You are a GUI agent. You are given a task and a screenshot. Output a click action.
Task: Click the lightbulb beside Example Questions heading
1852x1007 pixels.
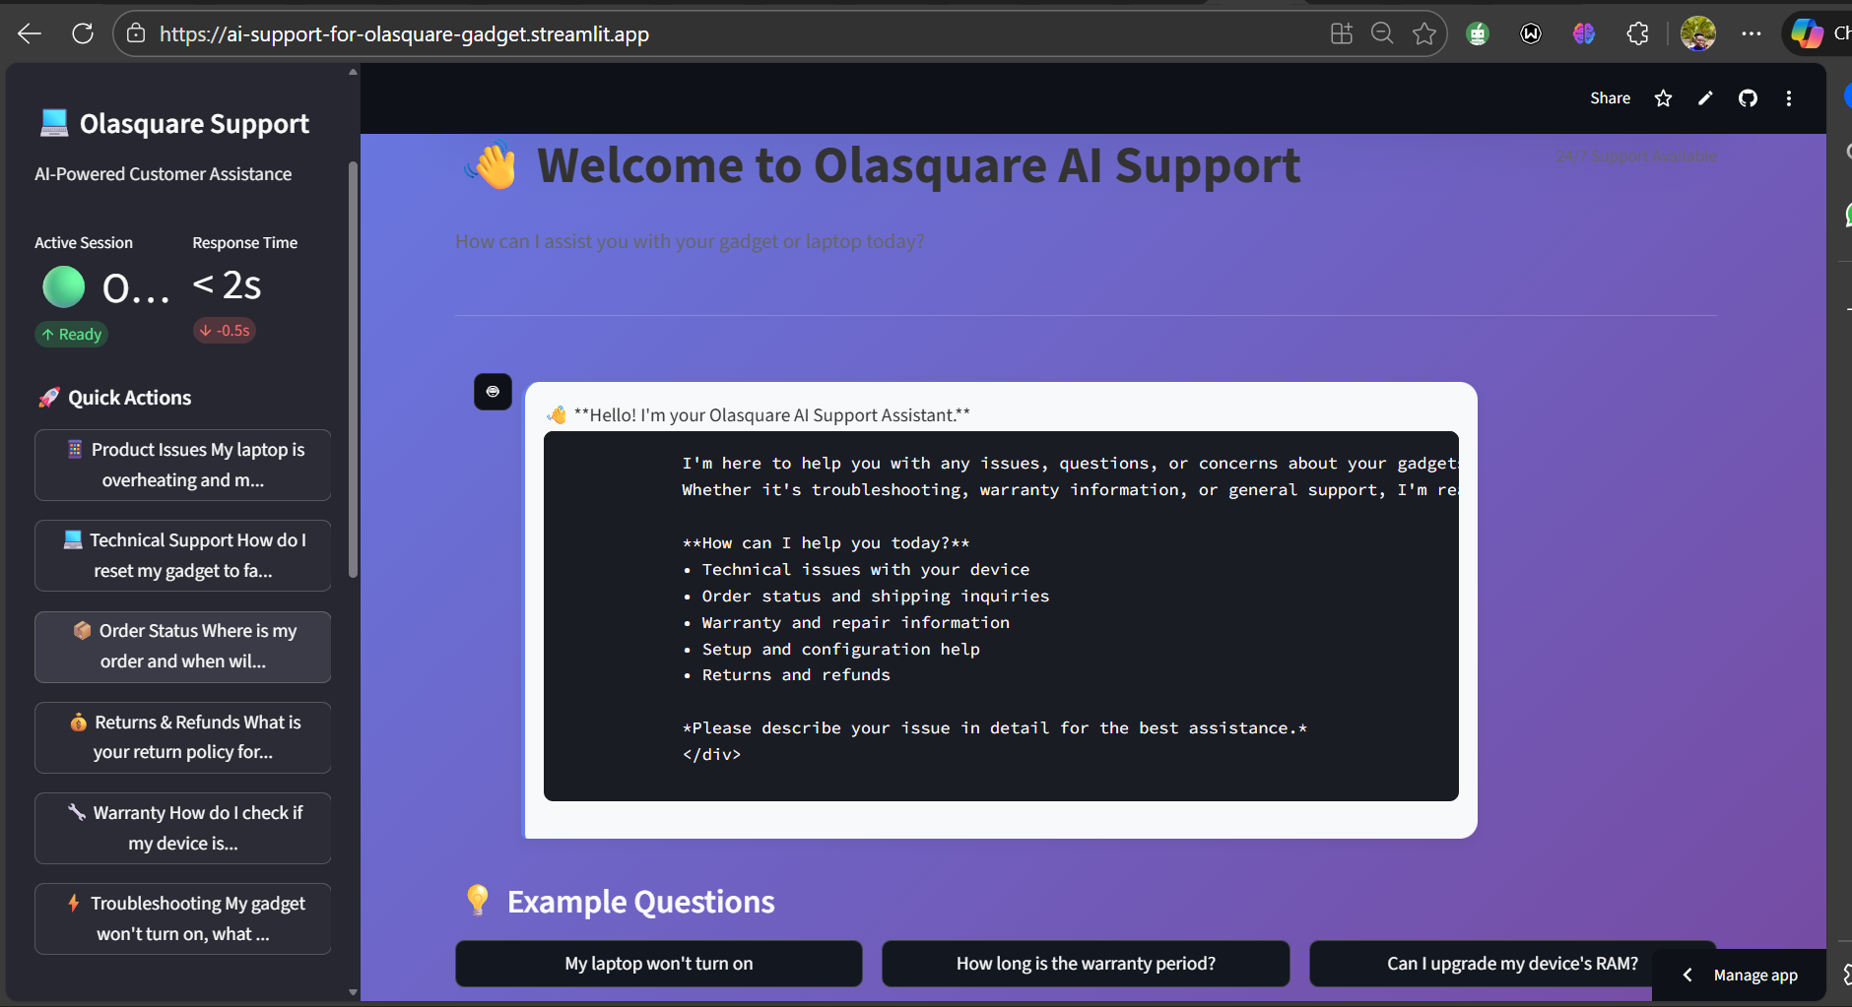click(479, 900)
